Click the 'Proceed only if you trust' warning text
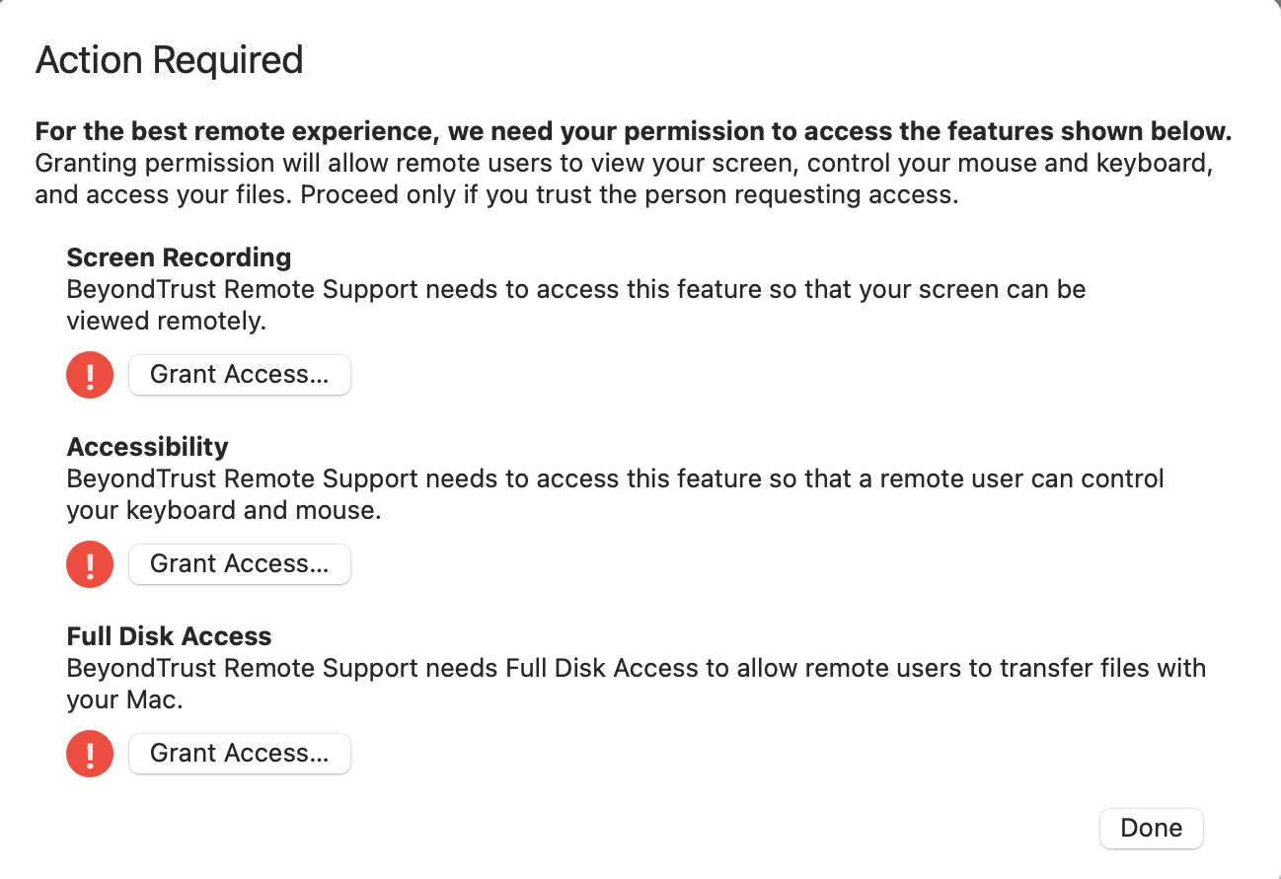Viewport: 1281px width, 879px height. click(x=630, y=194)
